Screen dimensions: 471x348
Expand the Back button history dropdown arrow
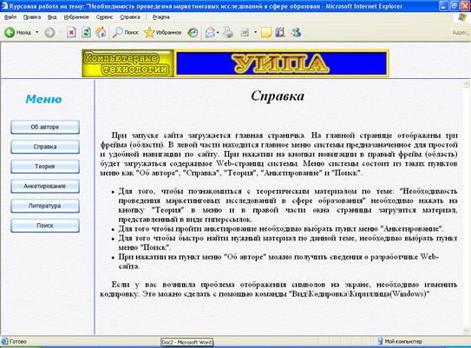[x=37, y=32]
